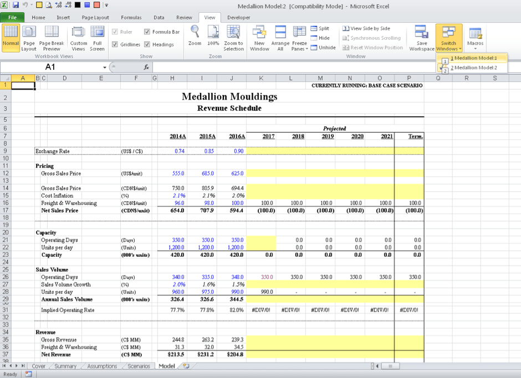Switch to the Insert ribbon tab

click(63, 17)
